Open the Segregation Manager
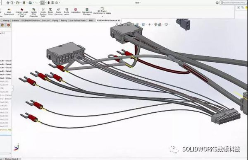The width and height of the screenshot is (248, 160). [x=87, y=12]
